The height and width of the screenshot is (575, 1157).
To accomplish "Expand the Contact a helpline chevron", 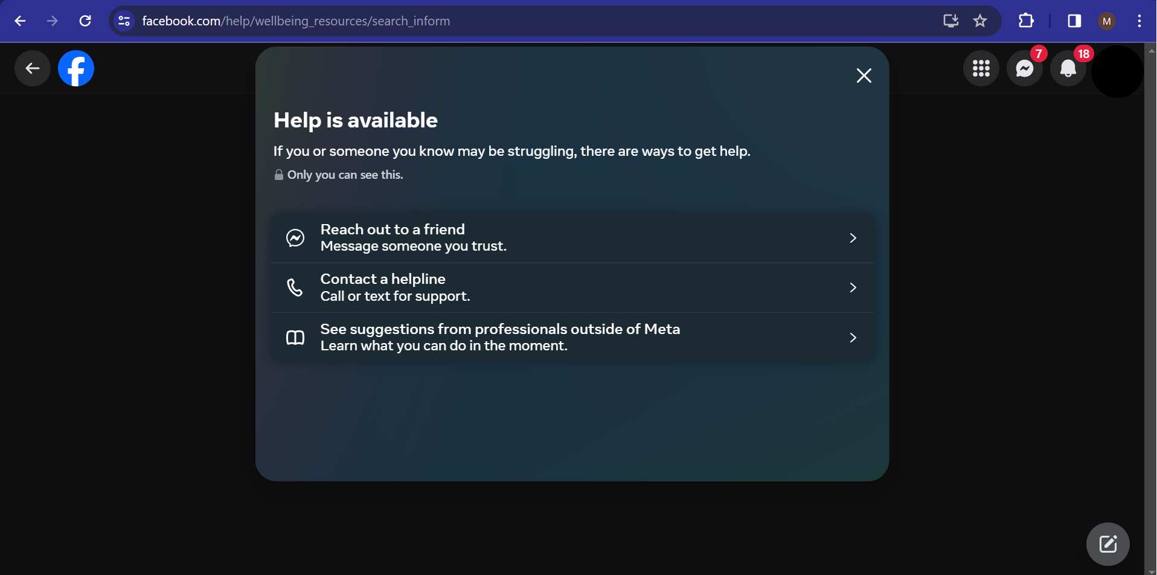I will [x=853, y=287].
